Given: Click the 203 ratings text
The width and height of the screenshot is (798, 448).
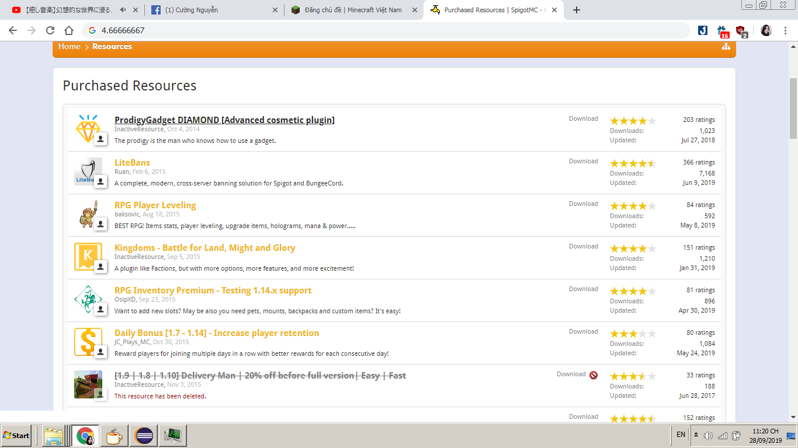Looking at the screenshot, I should [x=699, y=120].
